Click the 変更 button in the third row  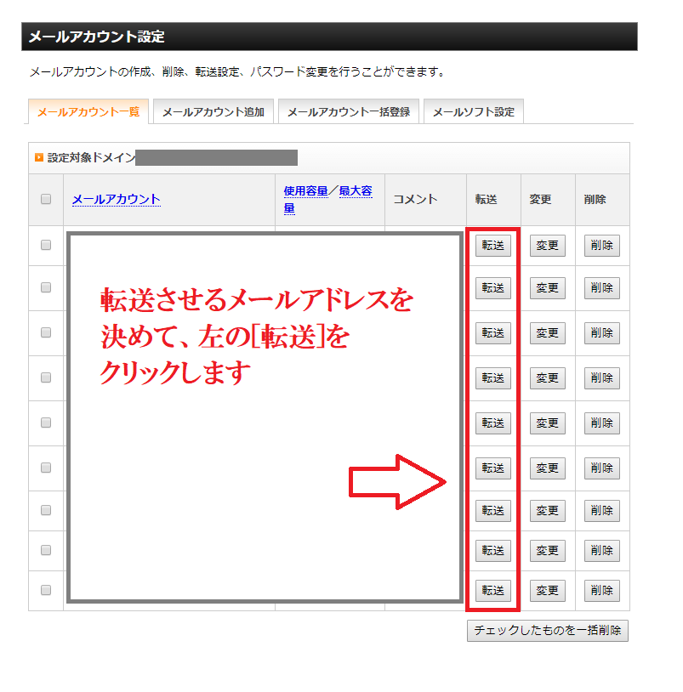548,332
